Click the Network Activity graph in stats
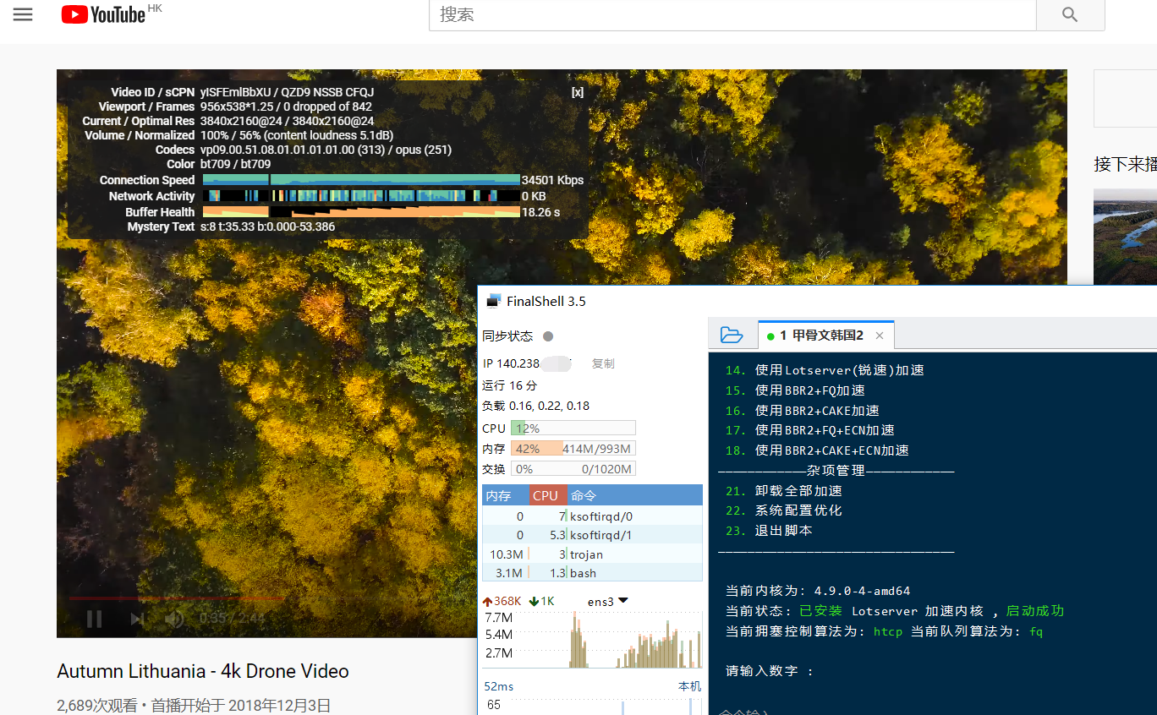Viewport: 1157px width, 715px height. click(x=361, y=196)
